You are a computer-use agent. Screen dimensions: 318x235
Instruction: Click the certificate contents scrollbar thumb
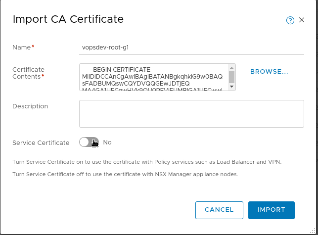point(231,77)
